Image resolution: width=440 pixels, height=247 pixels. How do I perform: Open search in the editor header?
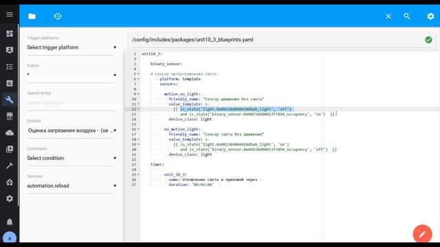click(407, 16)
